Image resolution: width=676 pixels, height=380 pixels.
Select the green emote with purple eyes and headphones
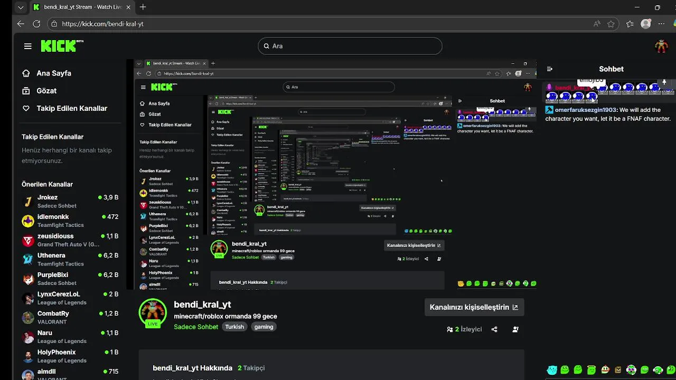point(631,370)
